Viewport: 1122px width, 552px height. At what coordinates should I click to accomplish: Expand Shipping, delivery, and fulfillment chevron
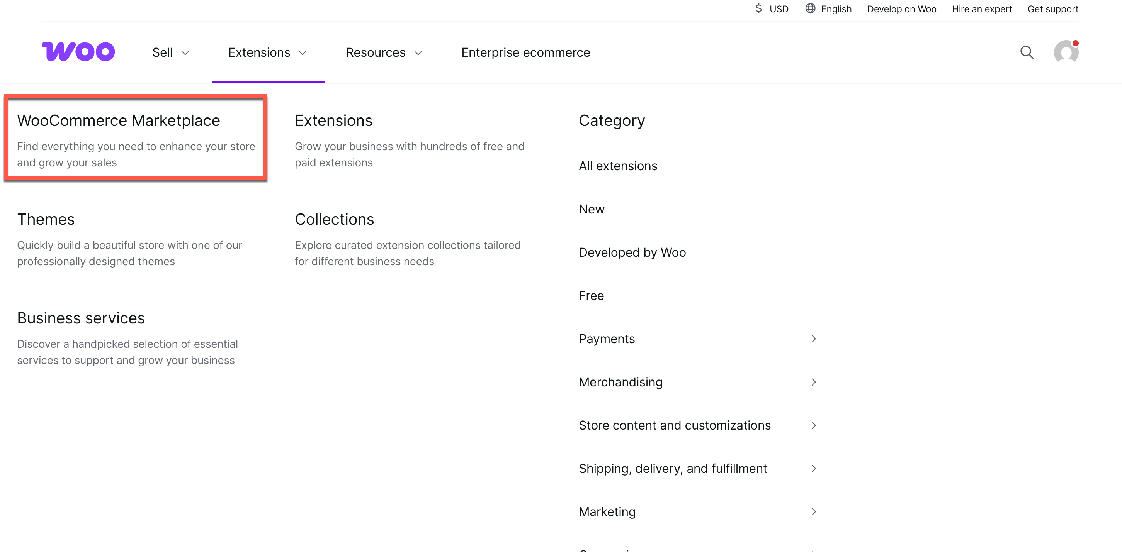[x=813, y=468]
